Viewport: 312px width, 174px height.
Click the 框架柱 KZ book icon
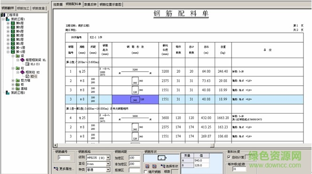pos(23,72)
